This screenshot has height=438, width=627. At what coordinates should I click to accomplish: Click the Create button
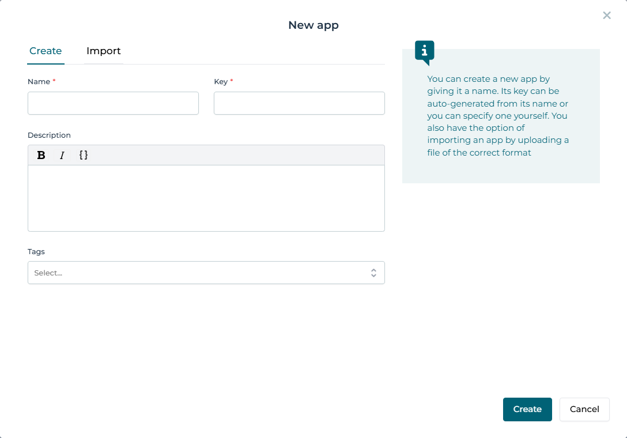pos(527,409)
